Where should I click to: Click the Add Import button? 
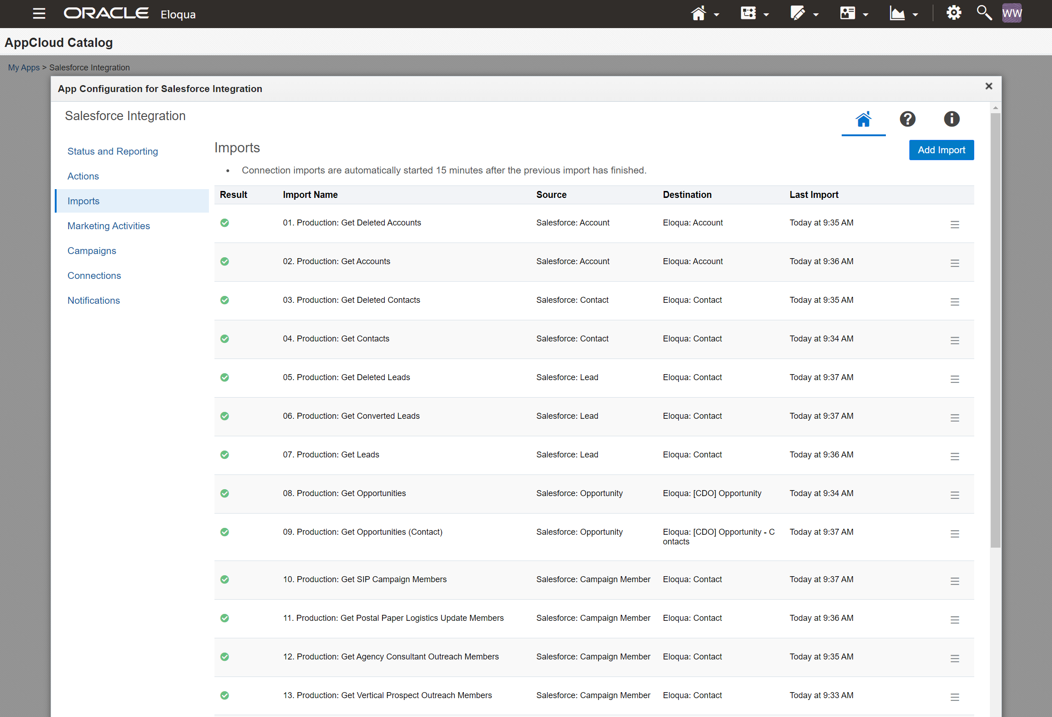(x=941, y=150)
